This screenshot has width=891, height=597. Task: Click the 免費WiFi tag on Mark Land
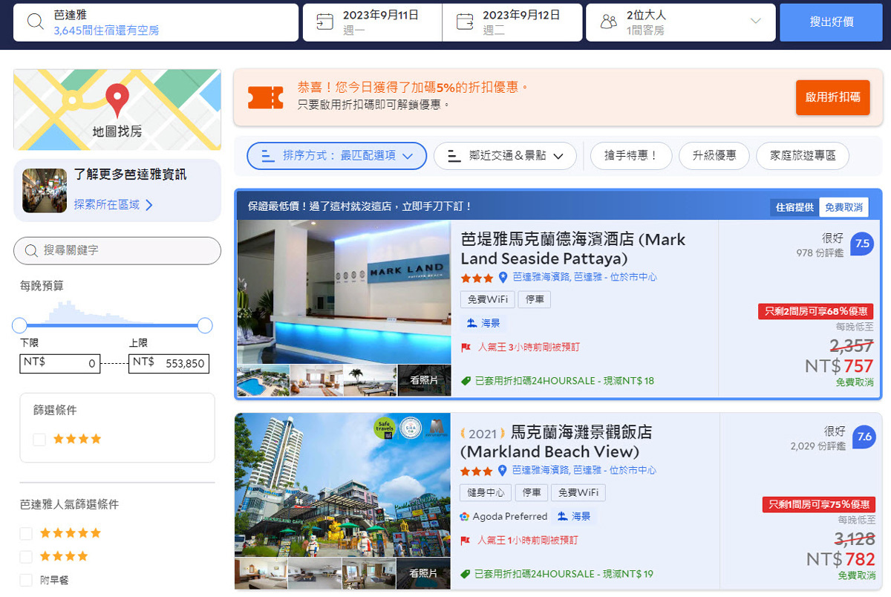488,299
